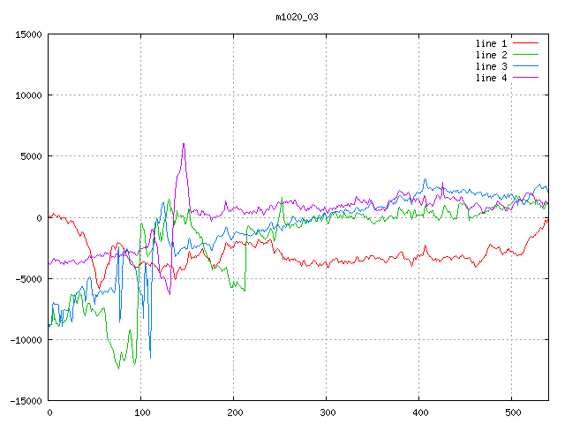
Task: Click the y-axis label 10000
Action: [x=28, y=95]
